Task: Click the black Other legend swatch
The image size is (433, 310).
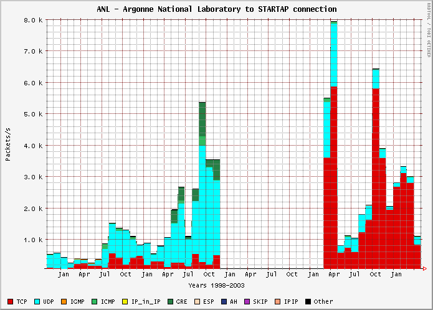Action: pyautogui.click(x=308, y=301)
